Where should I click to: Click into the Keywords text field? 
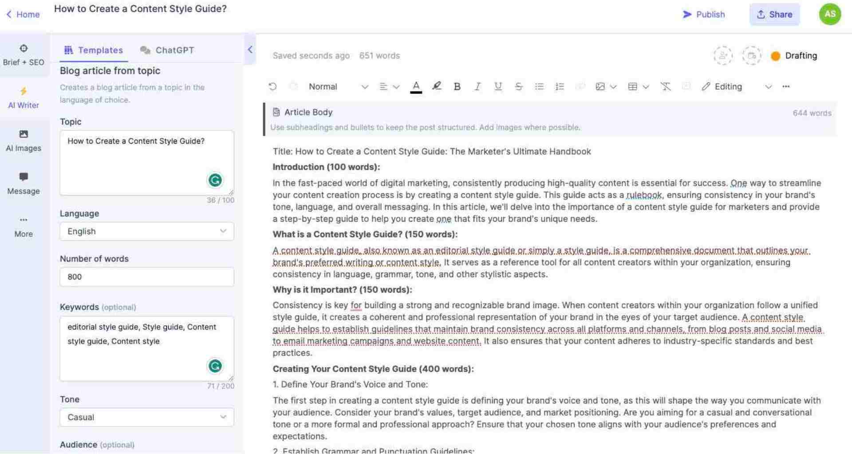pos(147,348)
